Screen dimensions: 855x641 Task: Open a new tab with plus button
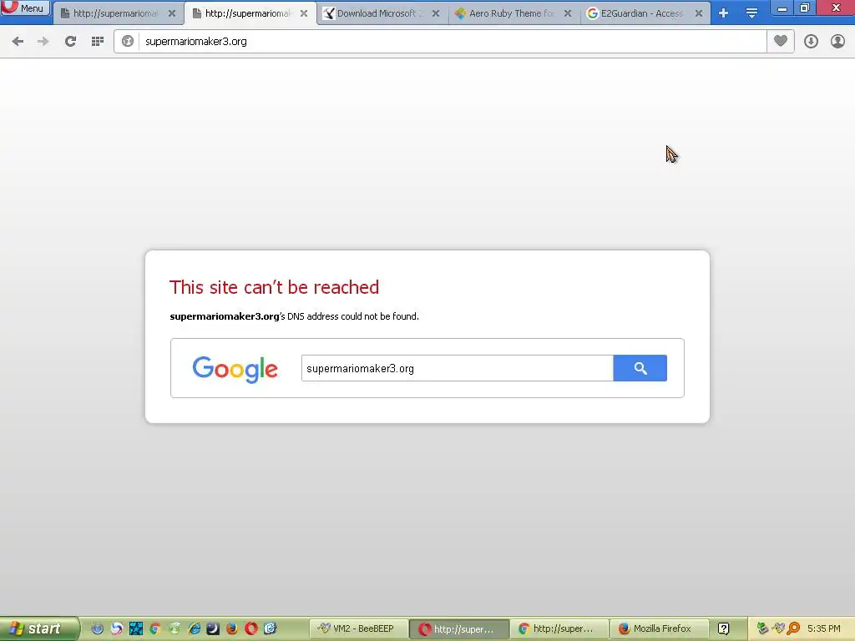pyautogui.click(x=724, y=13)
